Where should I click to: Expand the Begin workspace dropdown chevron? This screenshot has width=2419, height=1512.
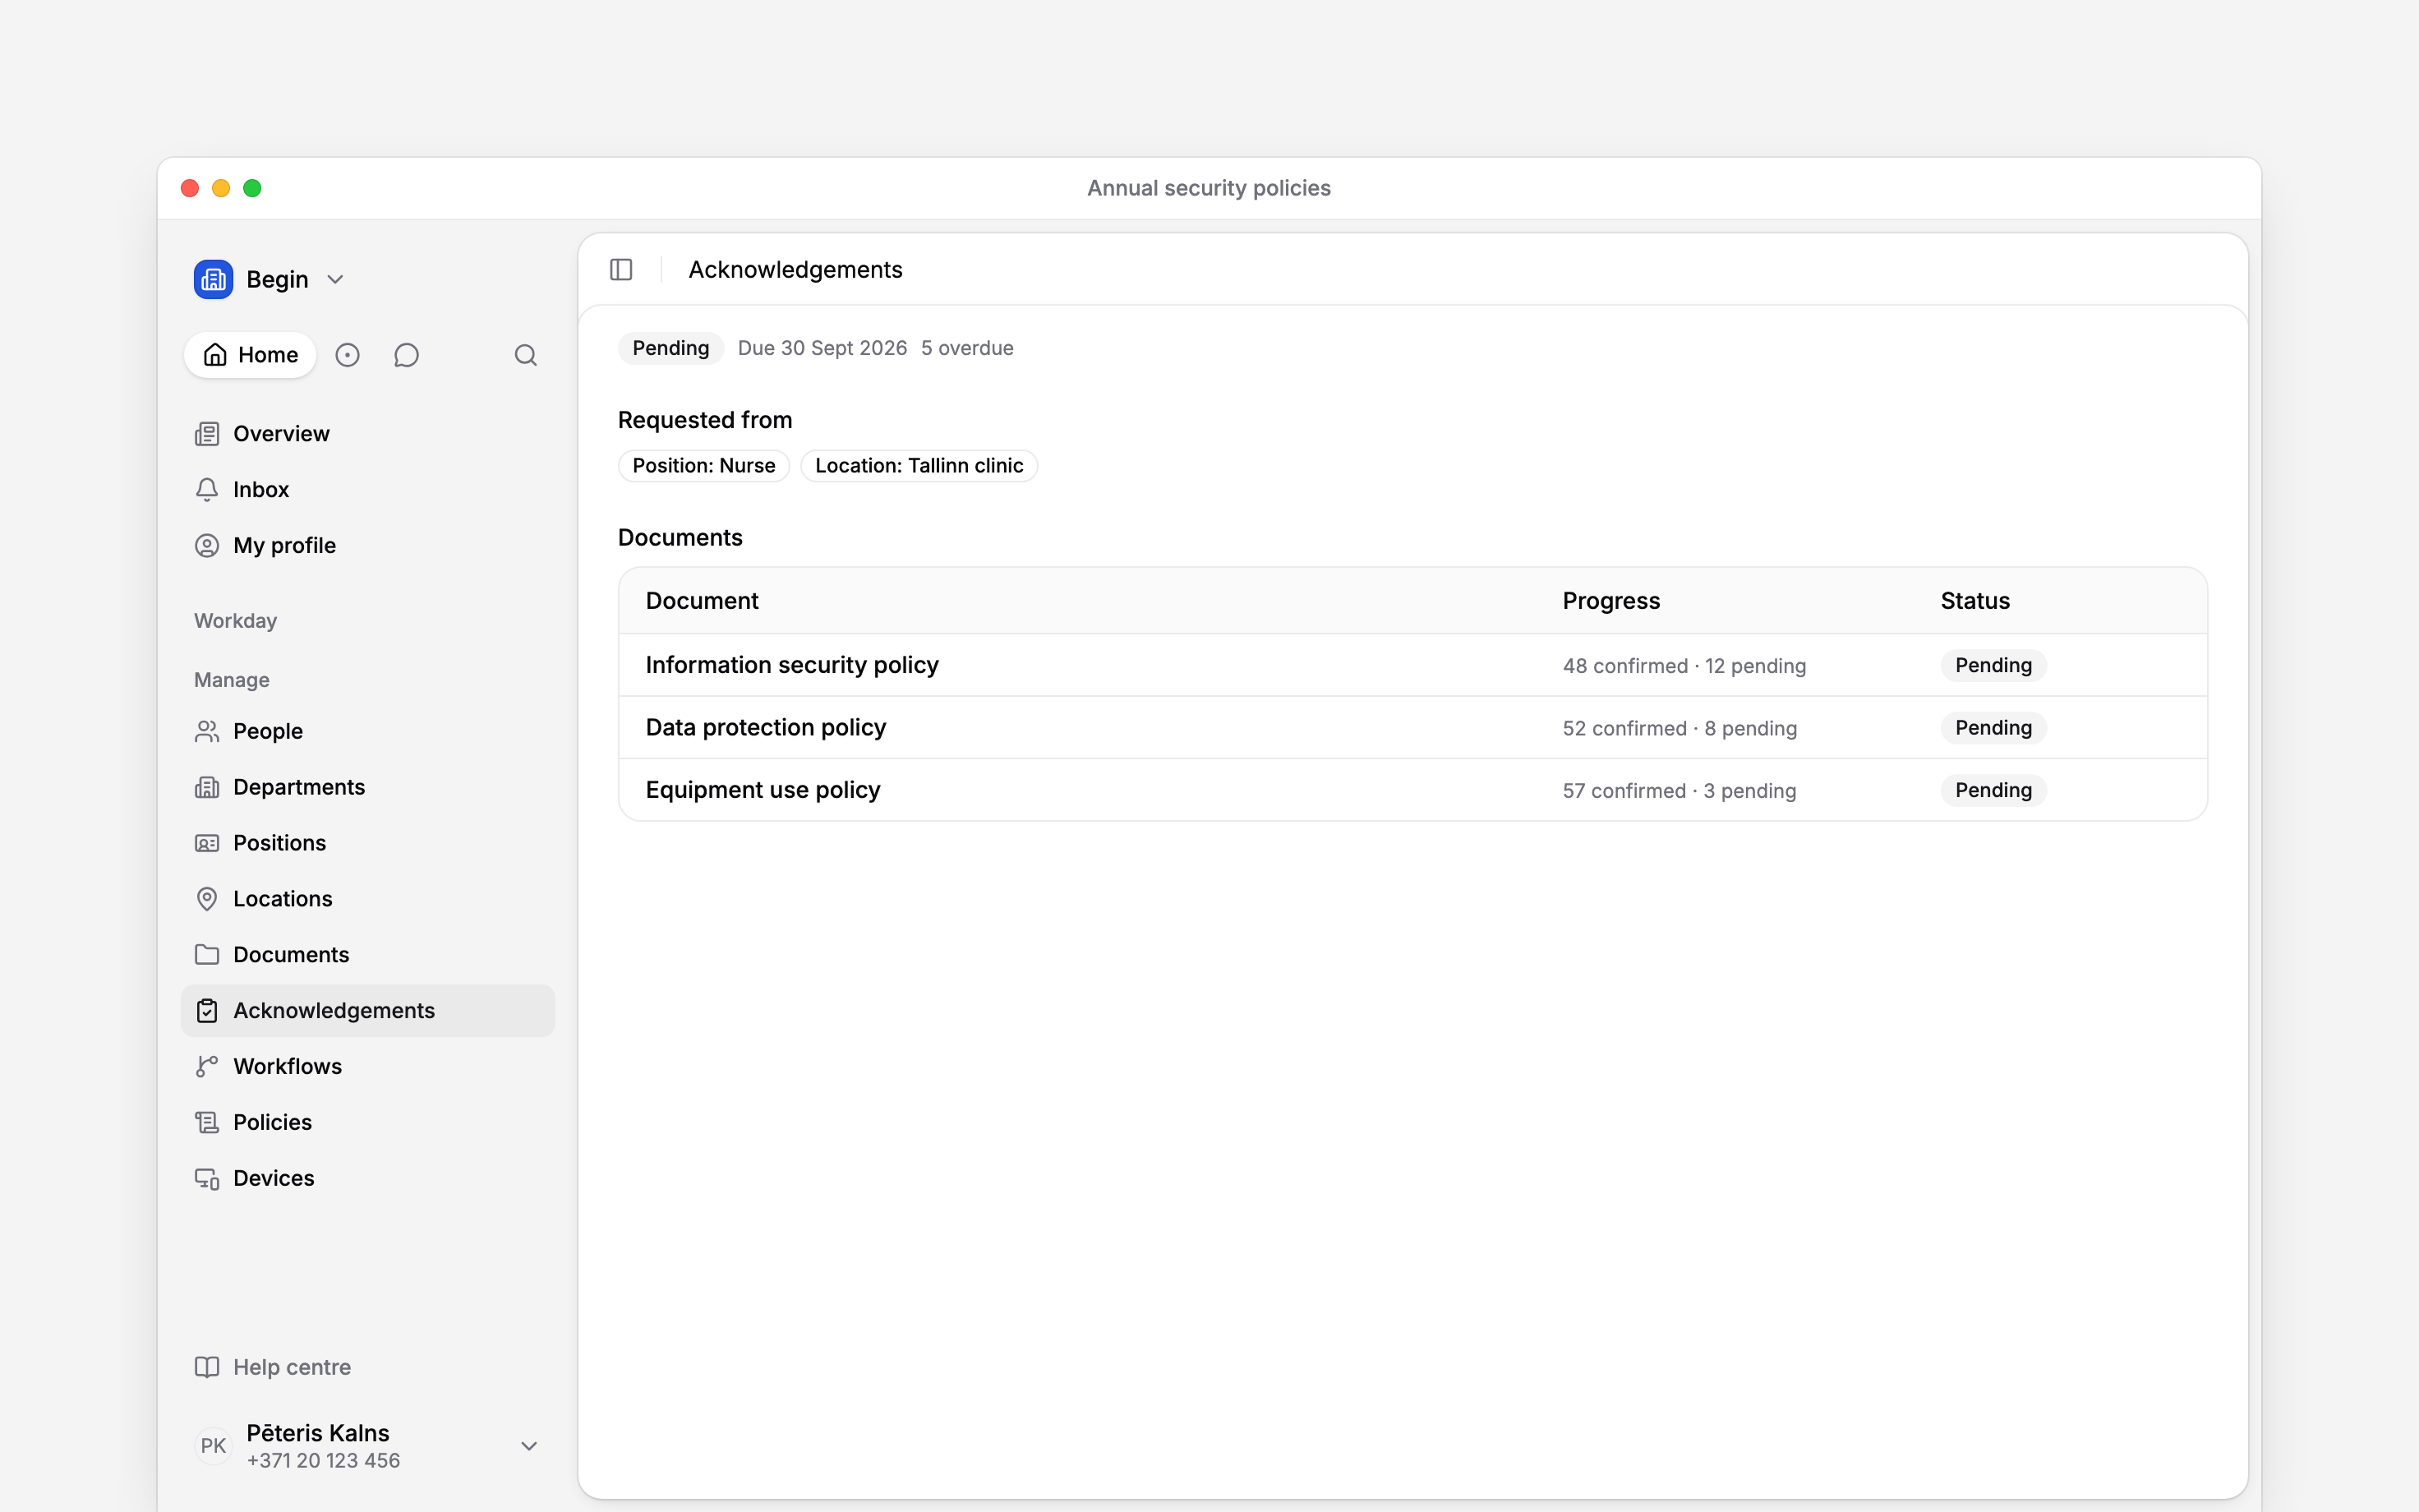coord(336,280)
